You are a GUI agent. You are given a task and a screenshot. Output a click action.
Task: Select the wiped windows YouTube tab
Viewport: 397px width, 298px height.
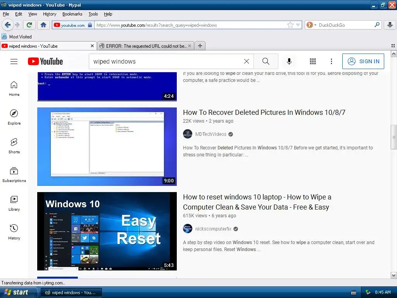[48, 46]
